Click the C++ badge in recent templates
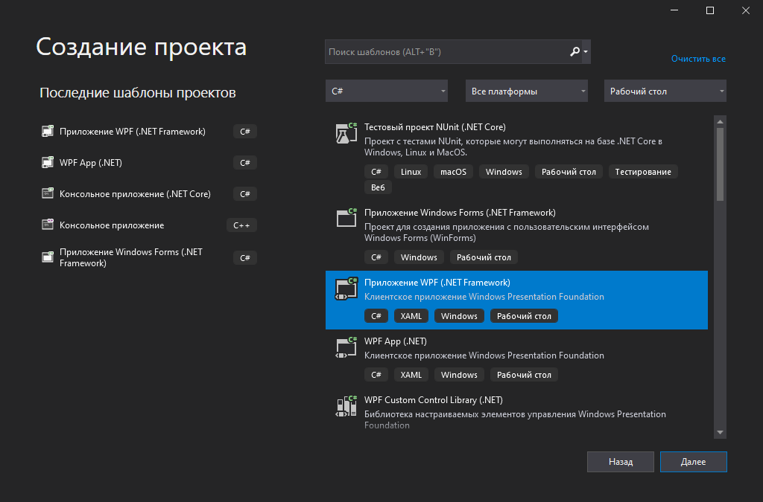Image resolution: width=763 pixels, height=502 pixels. tap(241, 225)
